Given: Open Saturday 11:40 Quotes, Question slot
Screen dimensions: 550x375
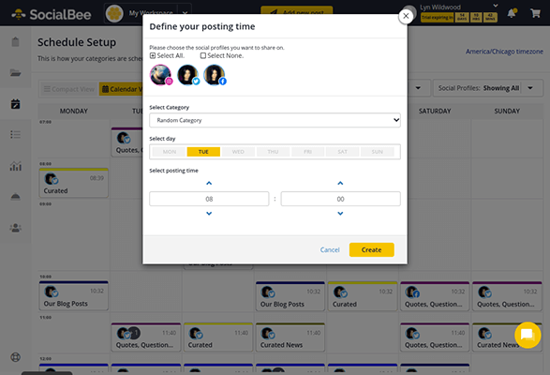Looking at the screenshot, I should tap(435, 337).
